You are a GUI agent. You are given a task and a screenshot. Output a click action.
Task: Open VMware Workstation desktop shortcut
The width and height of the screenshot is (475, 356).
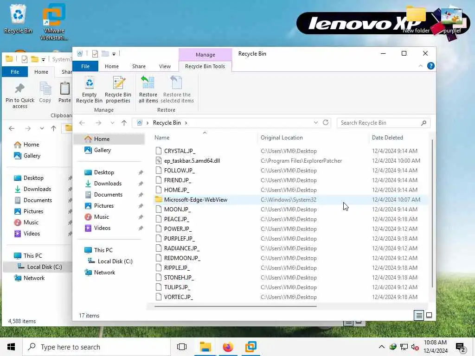(54, 22)
